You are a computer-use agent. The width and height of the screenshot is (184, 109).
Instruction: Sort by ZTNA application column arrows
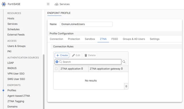82,69
